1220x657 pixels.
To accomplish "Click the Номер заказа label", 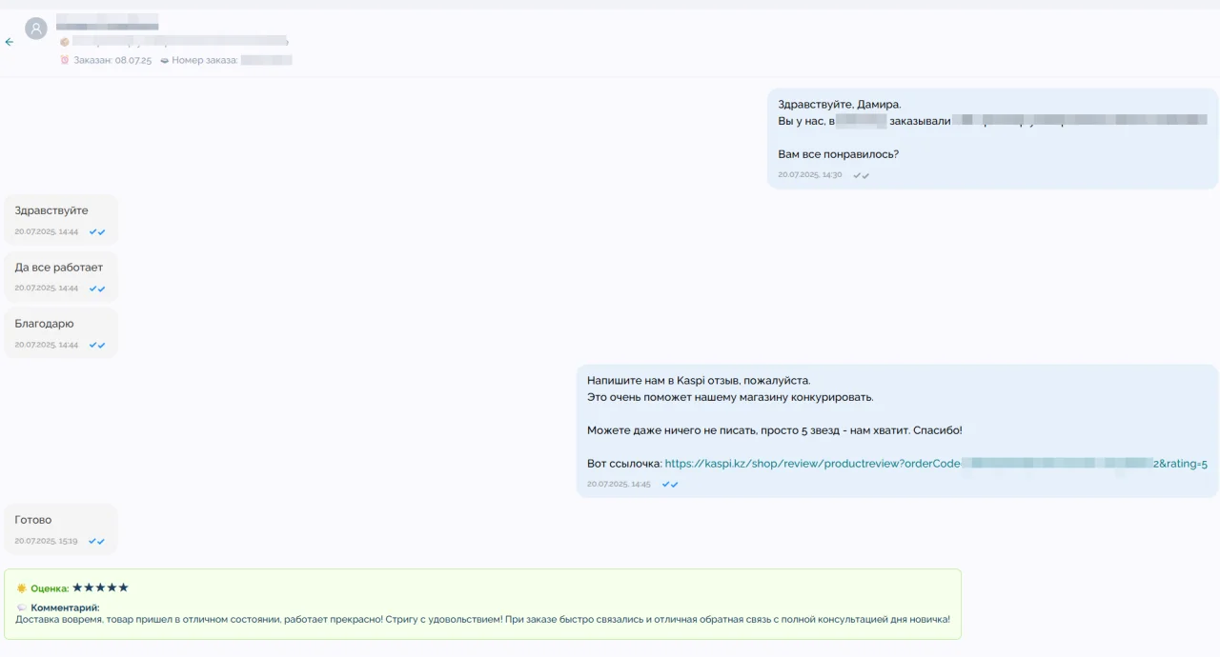I will click(x=204, y=60).
